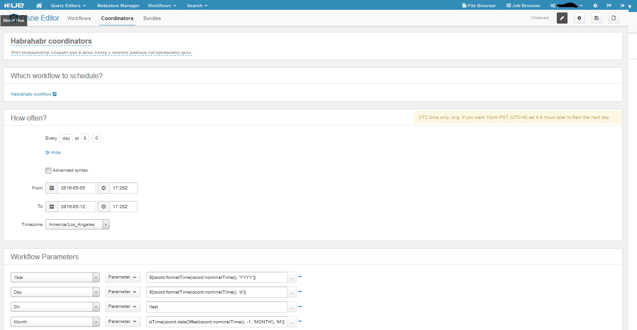The image size is (637, 330).
Task: Go to the Hue home icon
Action: (39, 5)
